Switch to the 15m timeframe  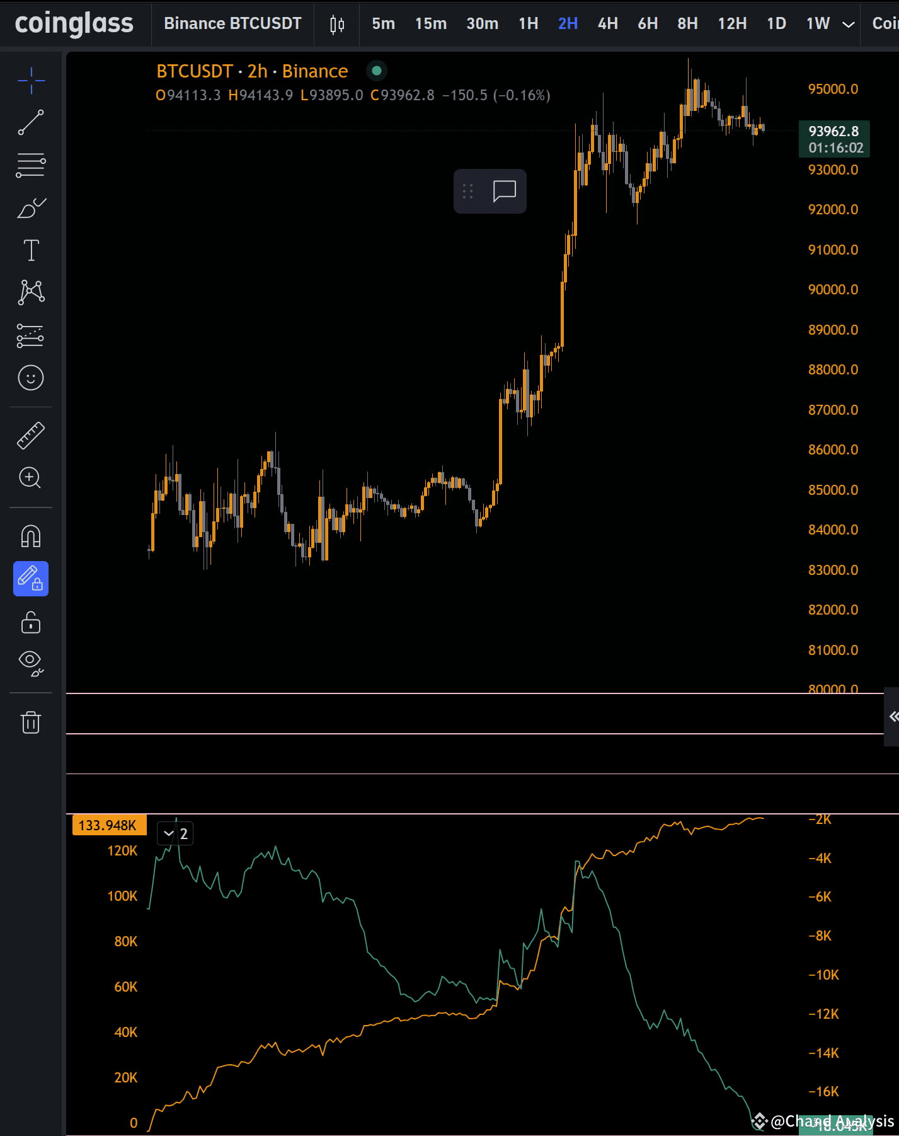point(431,24)
